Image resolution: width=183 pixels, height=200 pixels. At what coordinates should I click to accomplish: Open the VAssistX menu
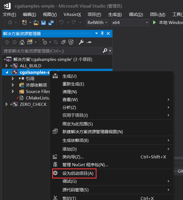click(x=72, y=15)
